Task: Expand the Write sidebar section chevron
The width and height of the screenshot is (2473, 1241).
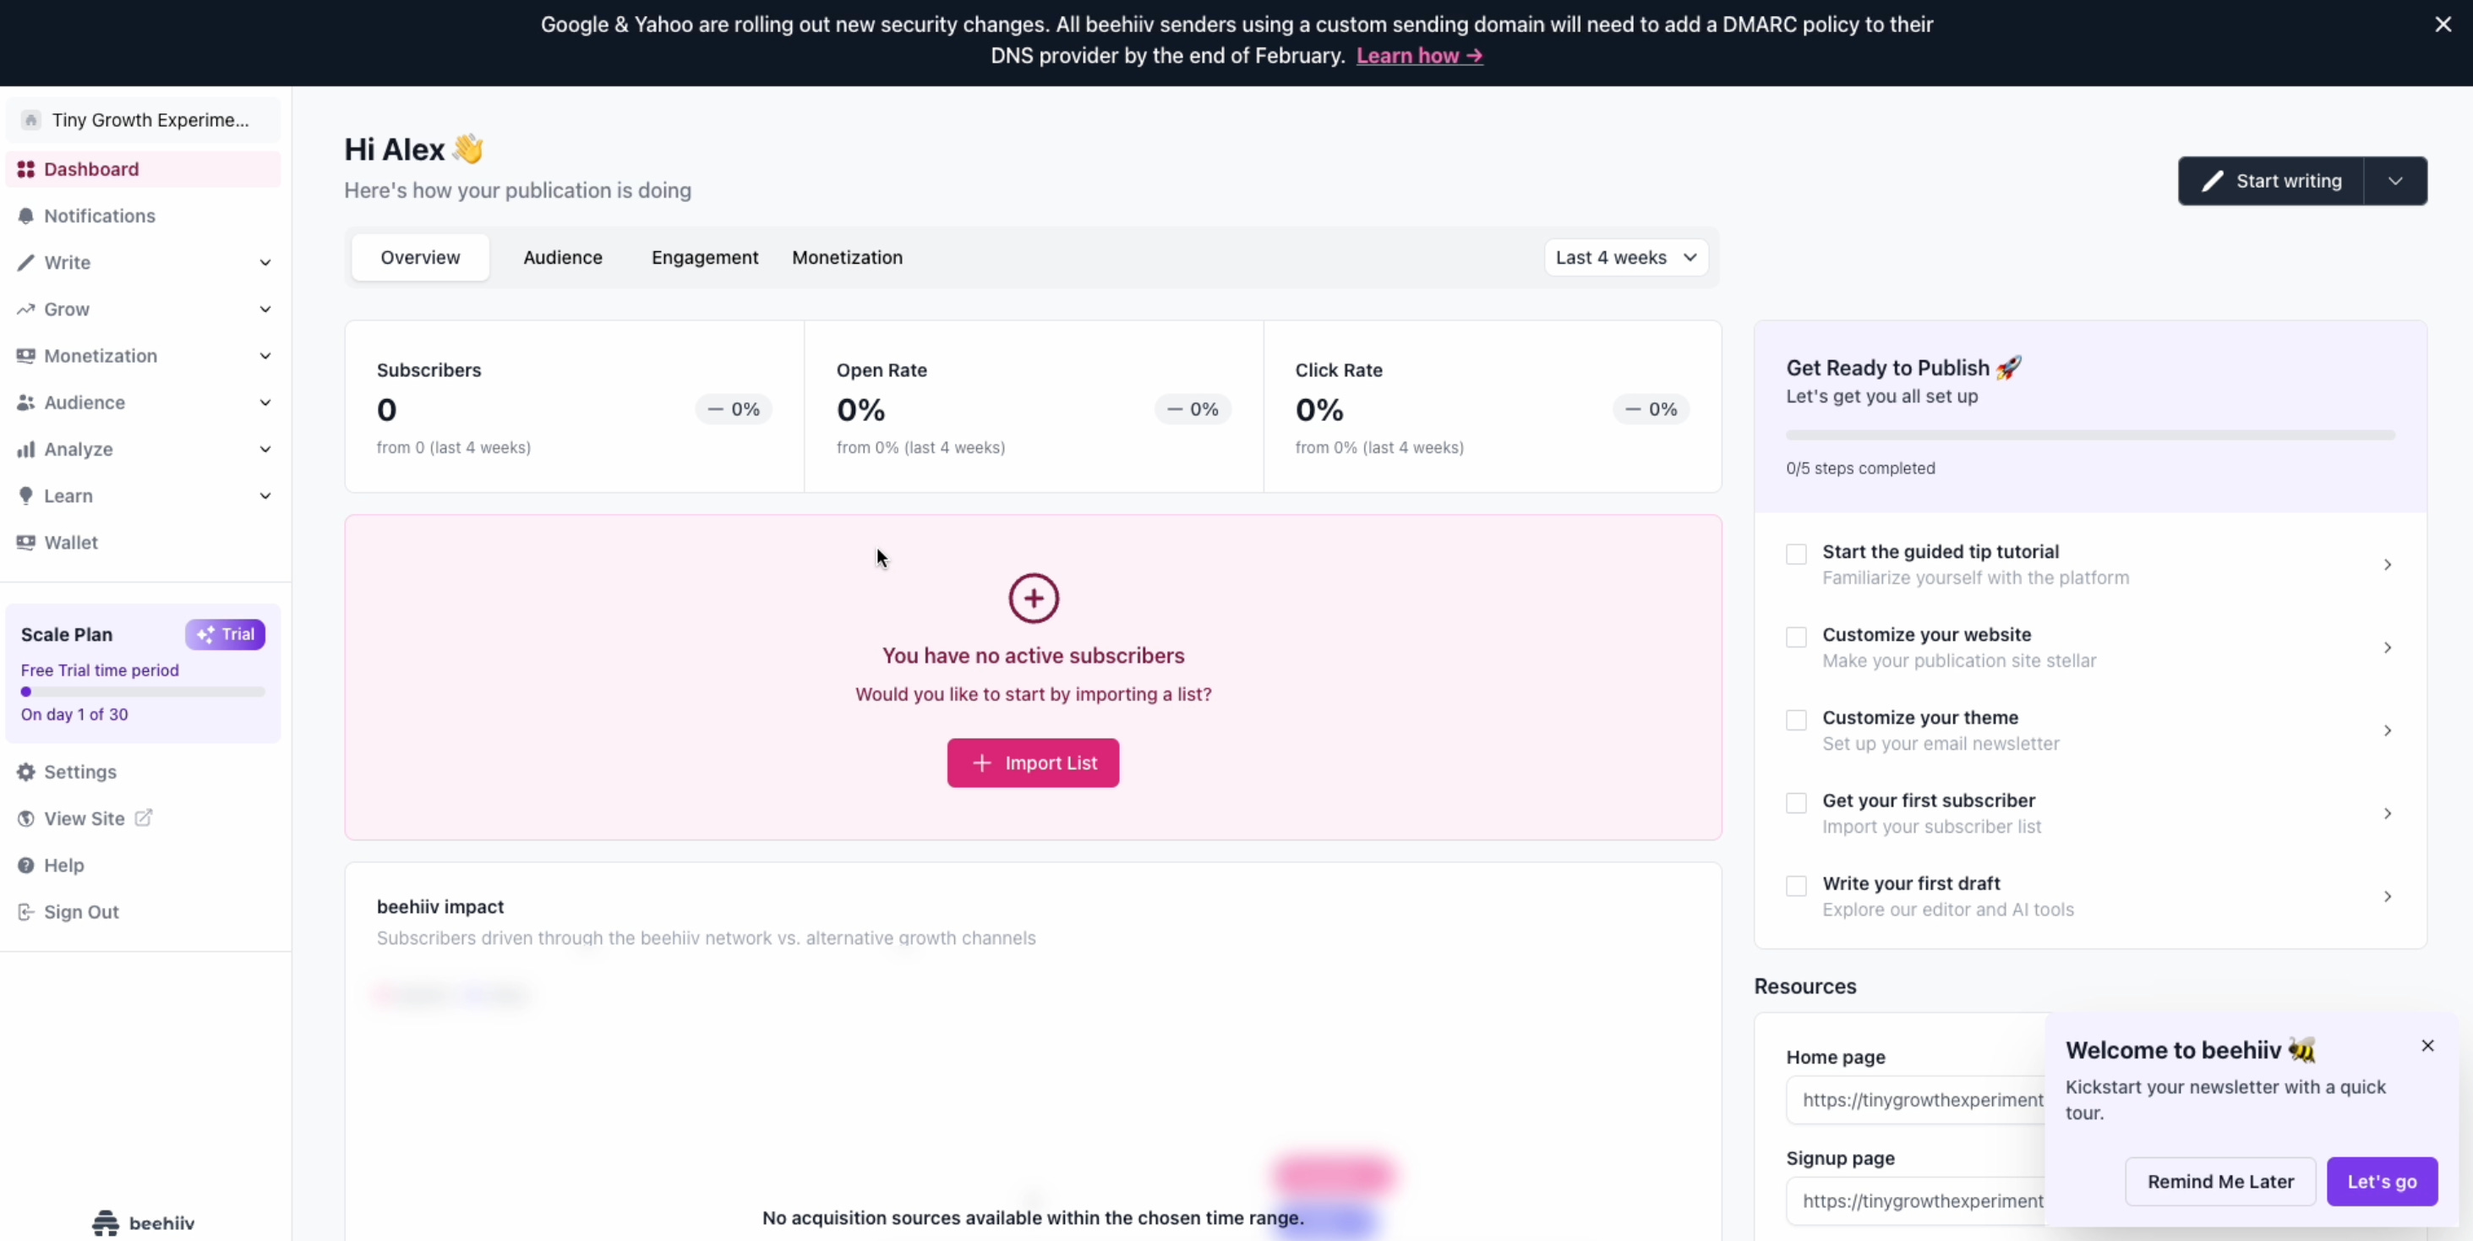Action: tap(265, 262)
